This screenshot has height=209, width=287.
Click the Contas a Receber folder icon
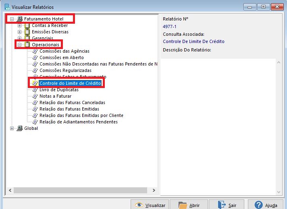point(27,26)
